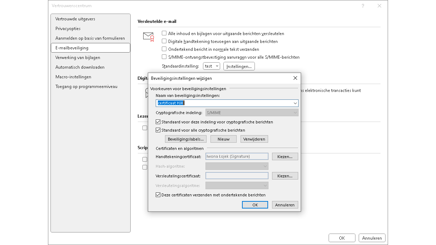Open the Standaardinstelling test dropdown
The height and width of the screenshot is (245, 436).
[212, 66]
